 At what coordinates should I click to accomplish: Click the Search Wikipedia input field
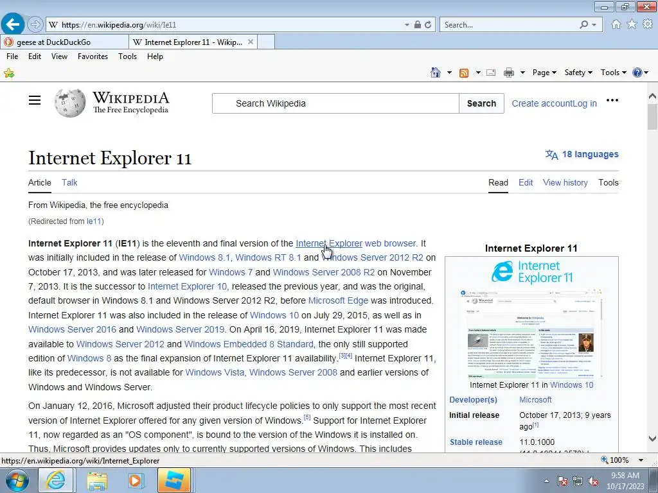(335, 103)
